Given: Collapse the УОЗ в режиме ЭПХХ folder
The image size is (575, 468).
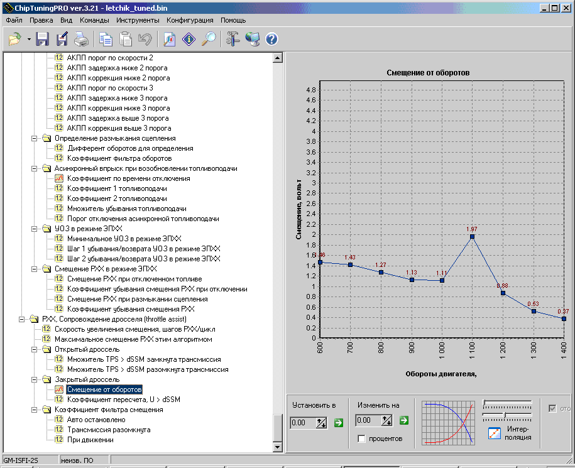Looking at the screenshot, I should [35, 229].
